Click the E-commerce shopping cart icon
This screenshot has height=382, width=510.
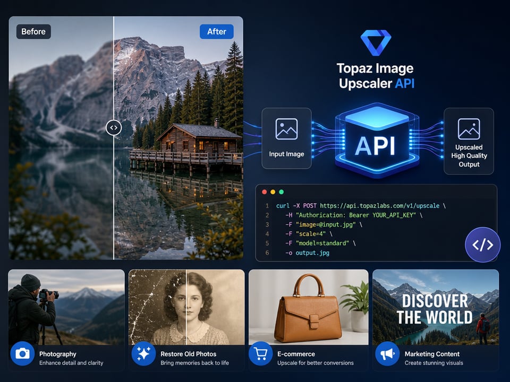tap(260, 353)
